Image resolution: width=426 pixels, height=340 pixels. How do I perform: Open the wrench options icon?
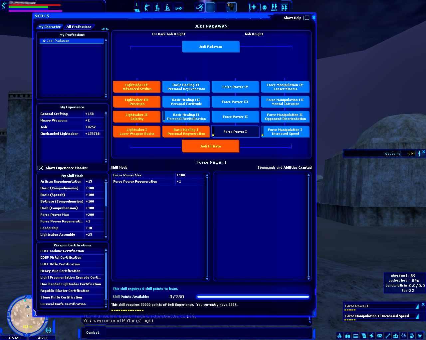pos(388,336)
